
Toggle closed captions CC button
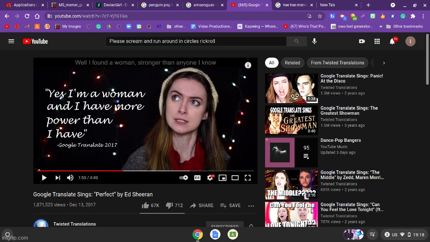[x=197, y=178]
